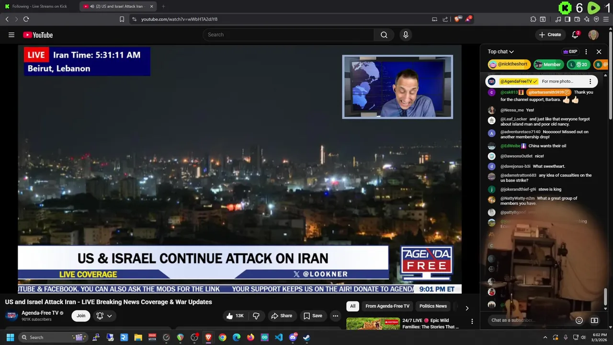Open the 0XP channel points badge
The height and width of the screenshot is (345, 613).
click(570, 52)
